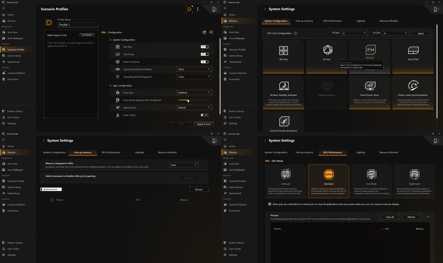Viewport: 443px width, 263px height.
Task: Open the three-dot menu in Scenario Profiles window
Action: coord(198,9)
